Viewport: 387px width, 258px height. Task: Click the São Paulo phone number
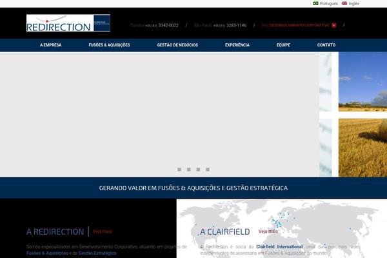tap(230, 25)
